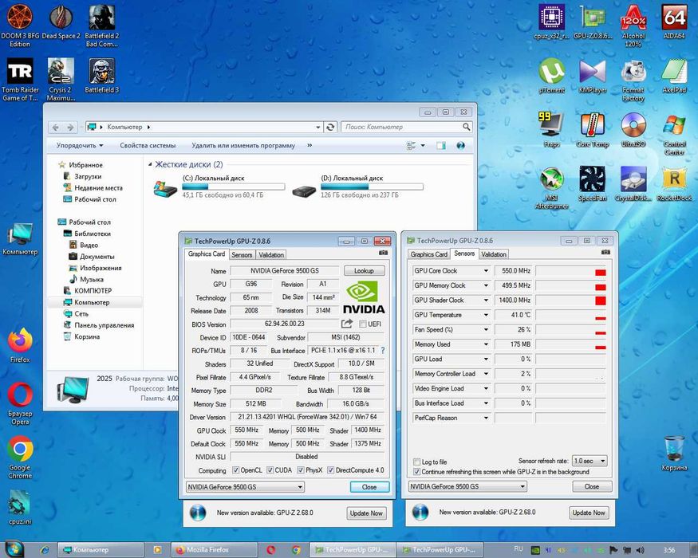Click the Bus Interface question mark icon

click(x=382, y=350)
